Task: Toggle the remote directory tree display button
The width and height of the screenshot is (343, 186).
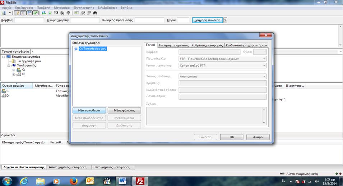Action: [29, 13]
